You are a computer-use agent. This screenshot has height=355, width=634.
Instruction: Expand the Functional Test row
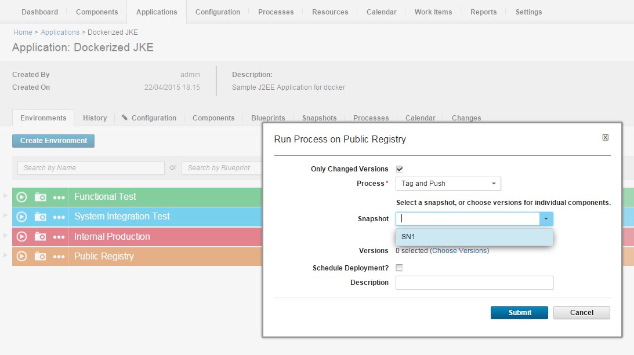pos(5,196)
